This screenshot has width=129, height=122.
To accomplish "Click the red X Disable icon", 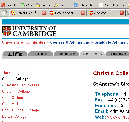I will coord(3,5).
